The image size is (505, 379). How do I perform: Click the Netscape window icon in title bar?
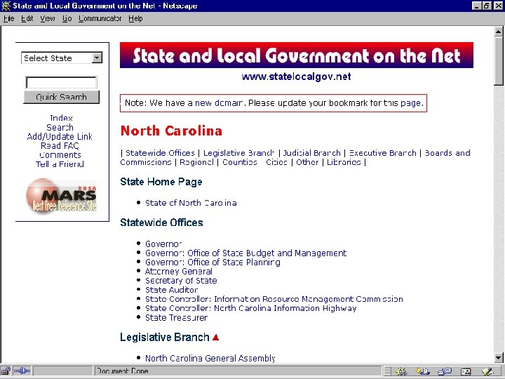pyautogui.click(x=6, y=6)
